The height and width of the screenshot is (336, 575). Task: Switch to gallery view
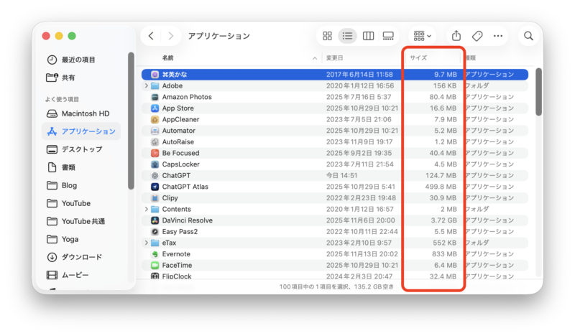[388, 36]
